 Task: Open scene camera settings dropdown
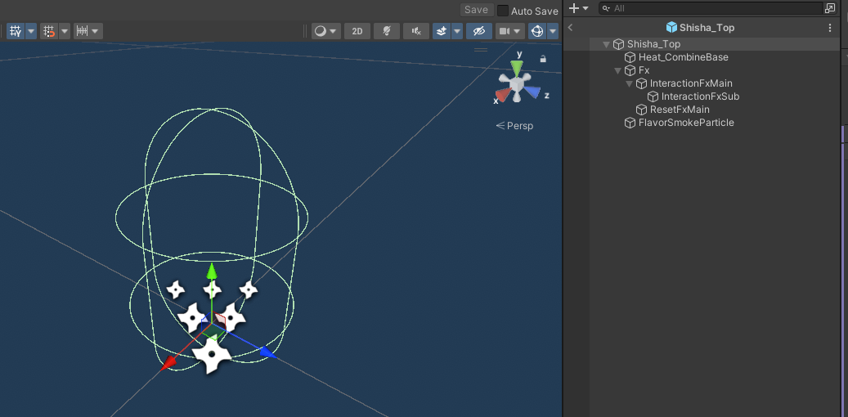(510, 31)
